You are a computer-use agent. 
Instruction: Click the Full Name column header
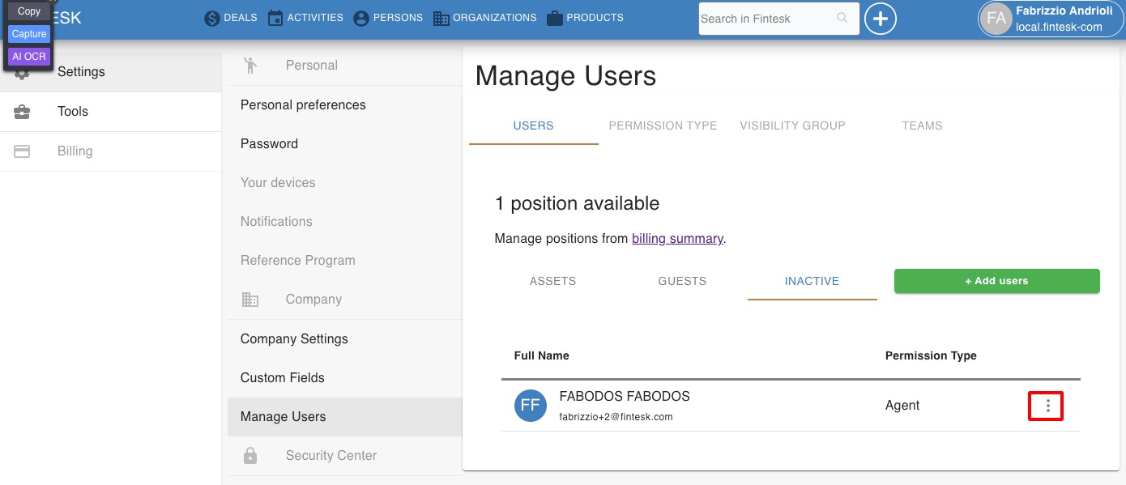click(542, 355)
